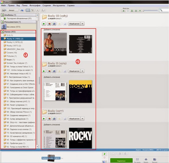Switch to flat folder list view

[x=28, y=10]
